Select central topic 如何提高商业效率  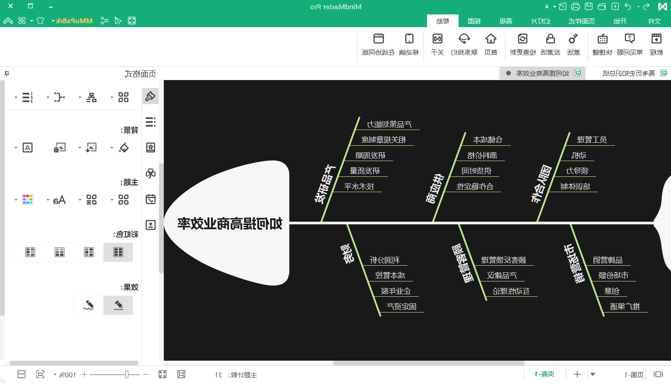(230, 224)
